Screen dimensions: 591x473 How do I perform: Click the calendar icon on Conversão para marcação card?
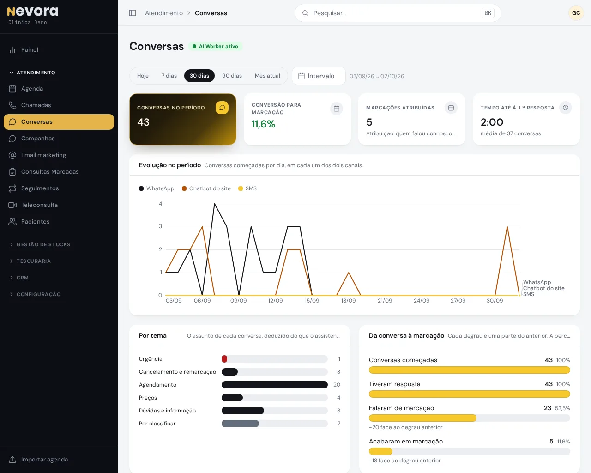click(x=337, y=109)
